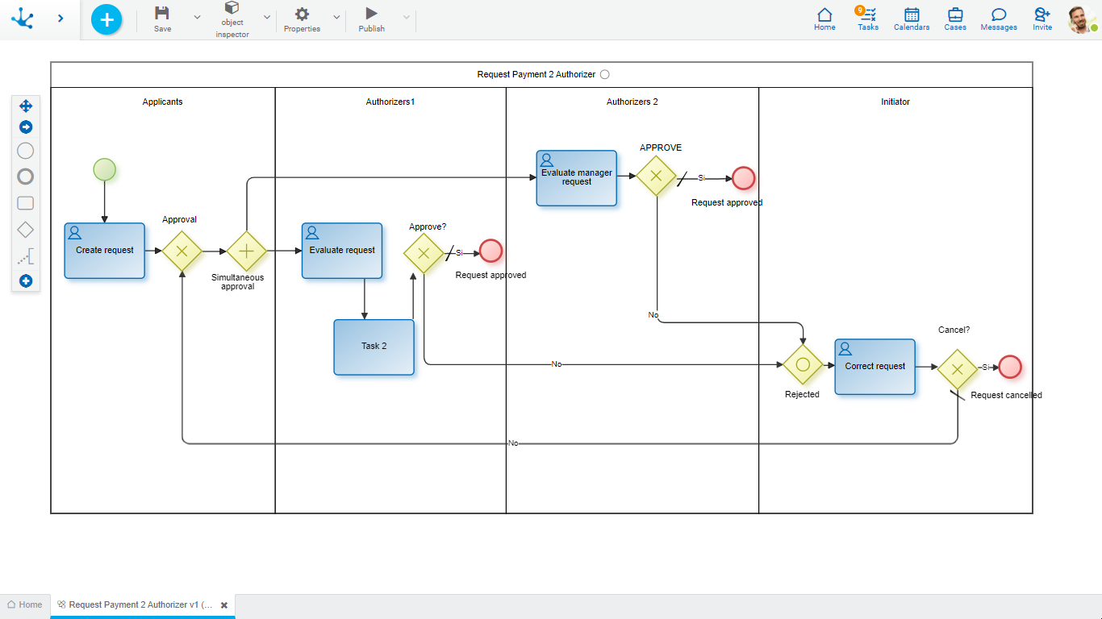Select the end event thick circle tool

(26, 177)
